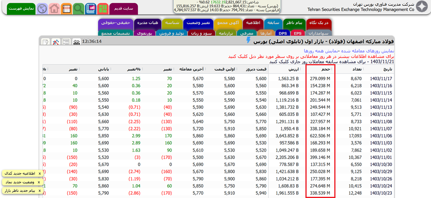Click the 1403/11/21 current day trades line

click(x=332, y=62)
